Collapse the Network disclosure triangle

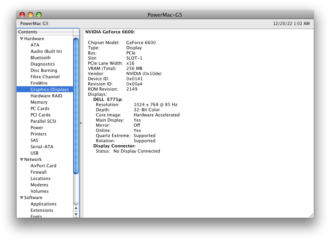pos(21,160)
